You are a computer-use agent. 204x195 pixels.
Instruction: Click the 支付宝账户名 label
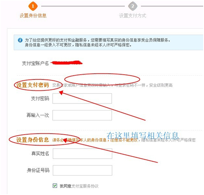tap(35, 63)
